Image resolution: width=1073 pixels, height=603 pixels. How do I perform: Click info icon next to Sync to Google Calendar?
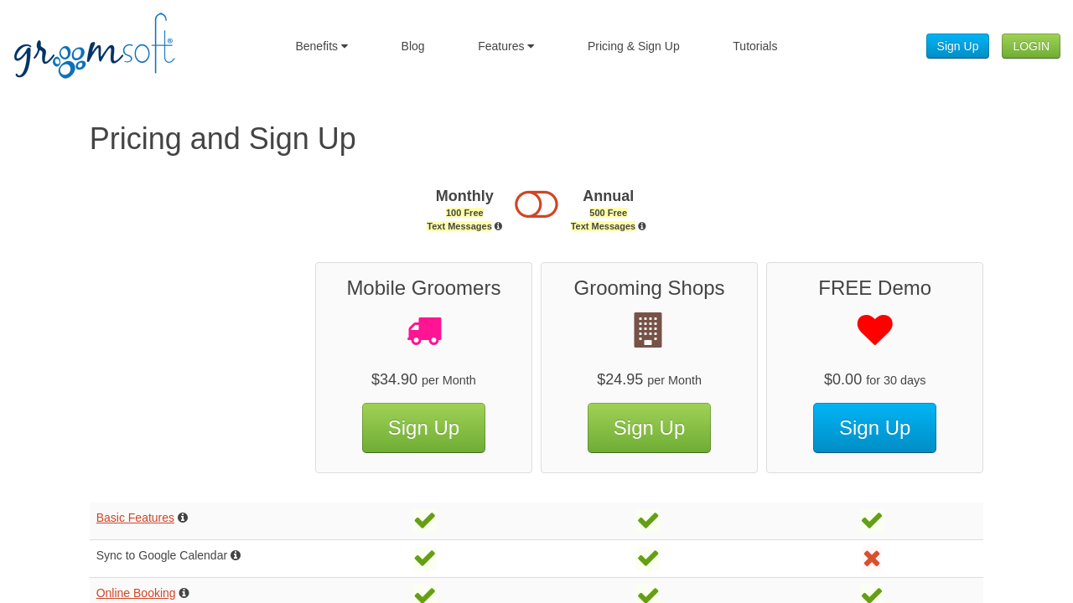236,555
